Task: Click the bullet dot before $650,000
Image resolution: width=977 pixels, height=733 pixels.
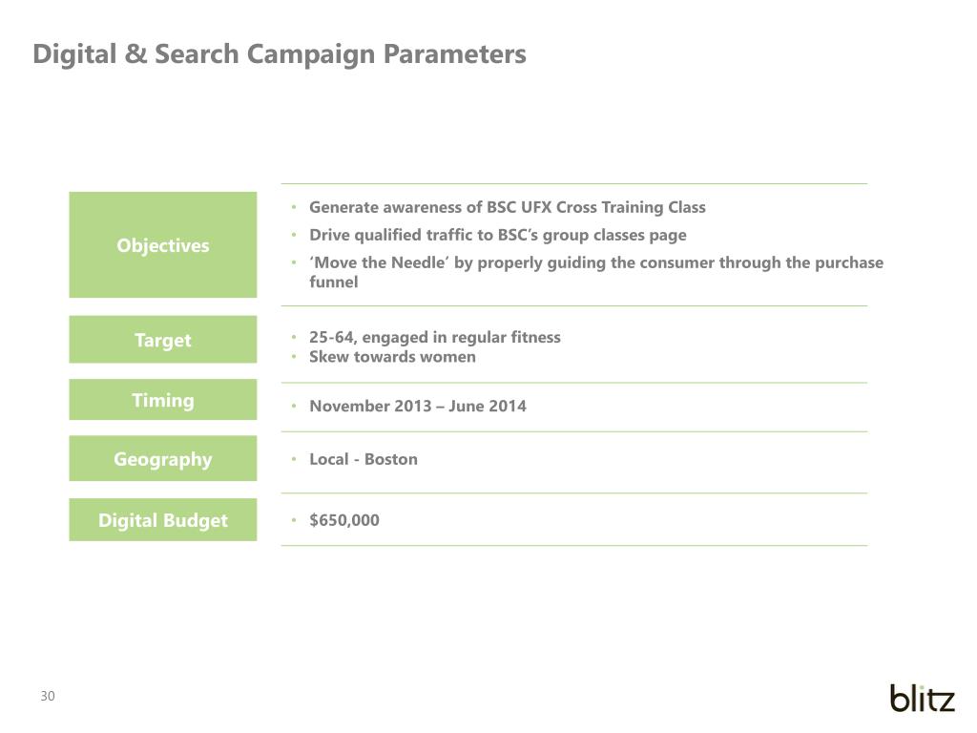Action: pos(294,520)
